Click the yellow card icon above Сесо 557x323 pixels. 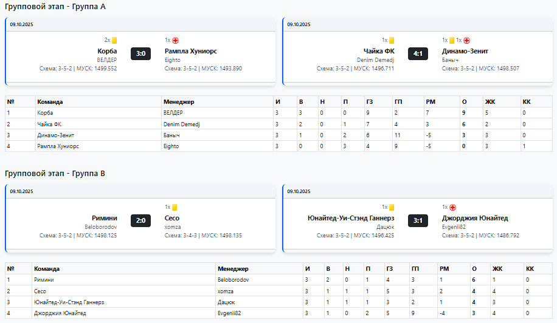click(x=175, y=207)
